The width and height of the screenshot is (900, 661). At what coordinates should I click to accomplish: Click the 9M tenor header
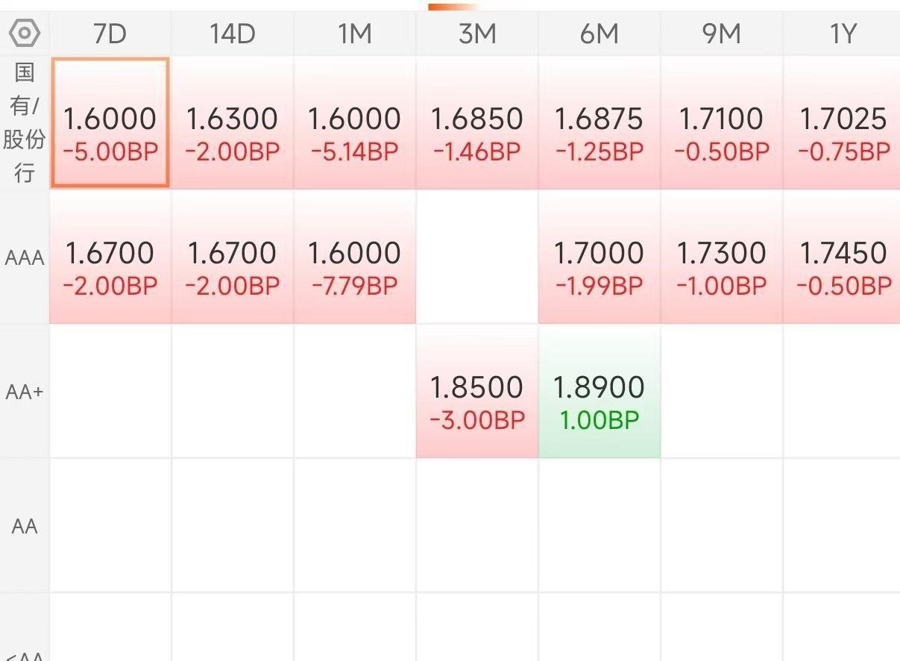click(722, 34)
